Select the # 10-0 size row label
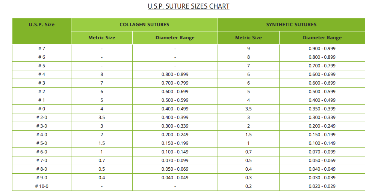This screenshot has width=375, height=195. coord(42,186)
